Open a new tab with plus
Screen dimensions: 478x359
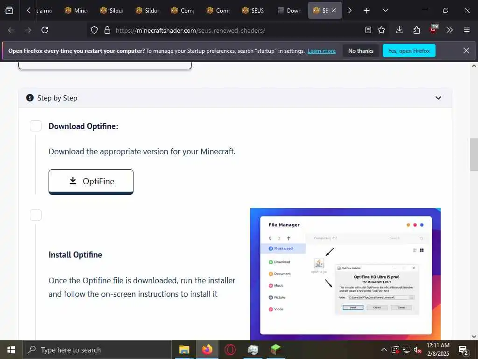click(x=367, y=11)
